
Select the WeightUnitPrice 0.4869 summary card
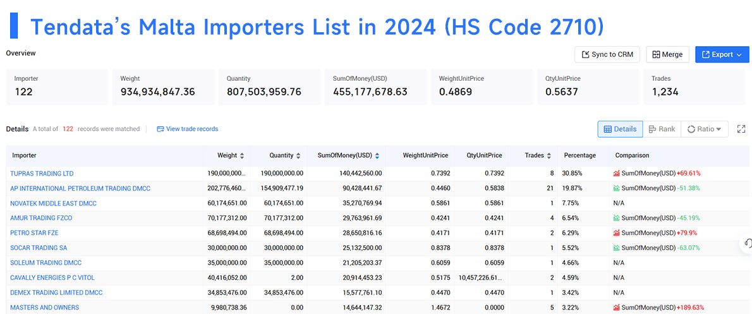pyautogui.click(x=482, y=87)
